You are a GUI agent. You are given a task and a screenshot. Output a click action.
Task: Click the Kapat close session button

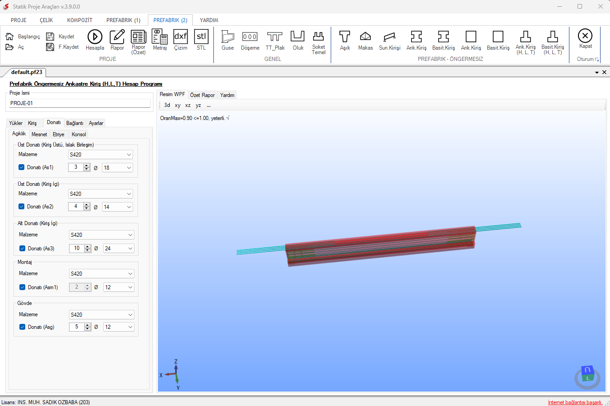[x=585, y=39]
